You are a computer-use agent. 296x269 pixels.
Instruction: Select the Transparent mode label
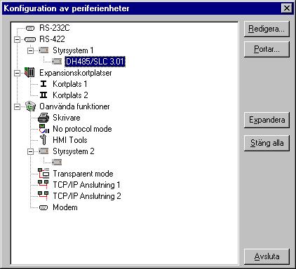click(83, 174)
